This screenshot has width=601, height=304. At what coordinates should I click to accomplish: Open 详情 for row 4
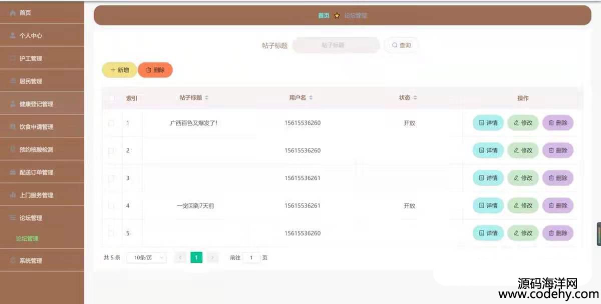tap(488, 205)
